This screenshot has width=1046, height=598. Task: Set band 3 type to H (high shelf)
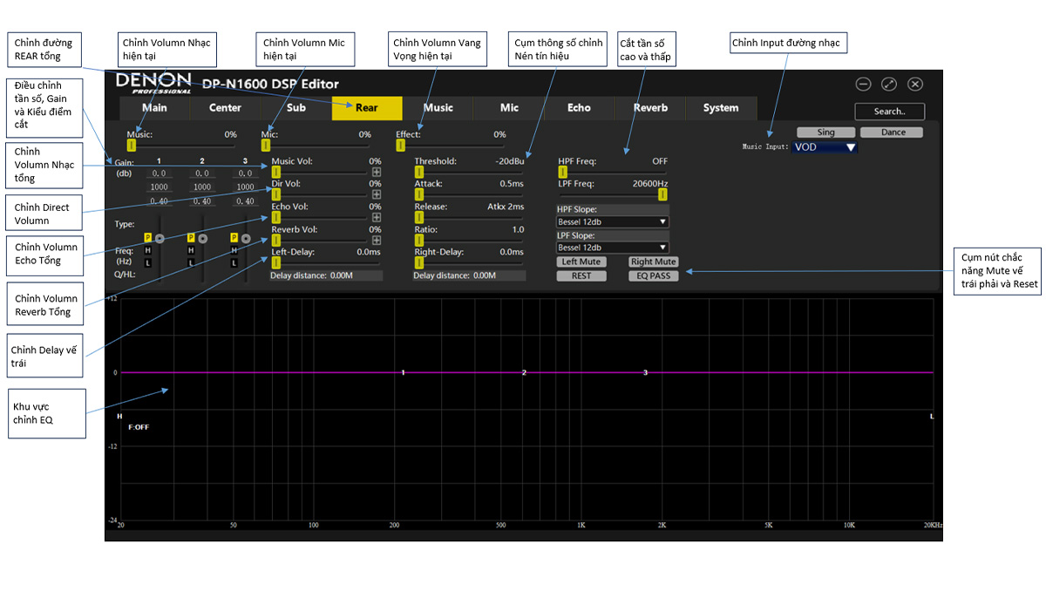234,250
